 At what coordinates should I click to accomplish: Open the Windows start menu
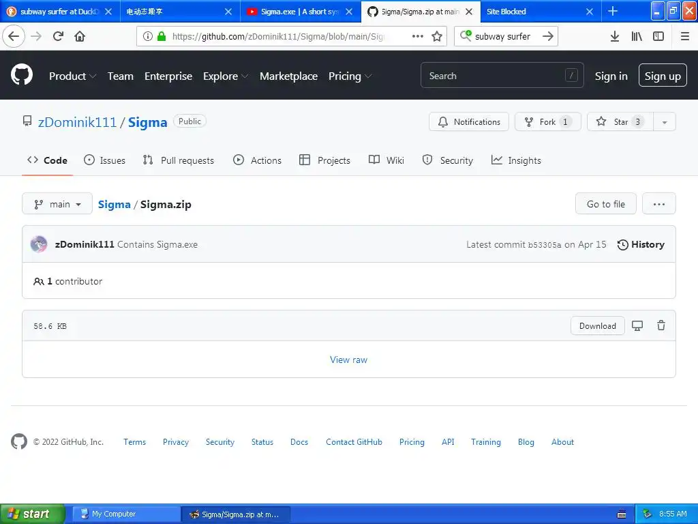31,514
